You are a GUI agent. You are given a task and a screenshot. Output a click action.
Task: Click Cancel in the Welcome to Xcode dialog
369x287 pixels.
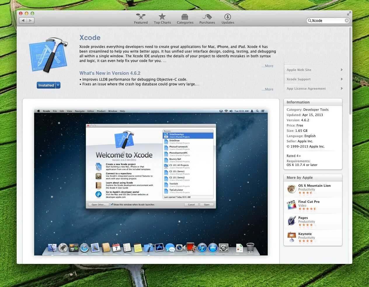click(191, 205)
